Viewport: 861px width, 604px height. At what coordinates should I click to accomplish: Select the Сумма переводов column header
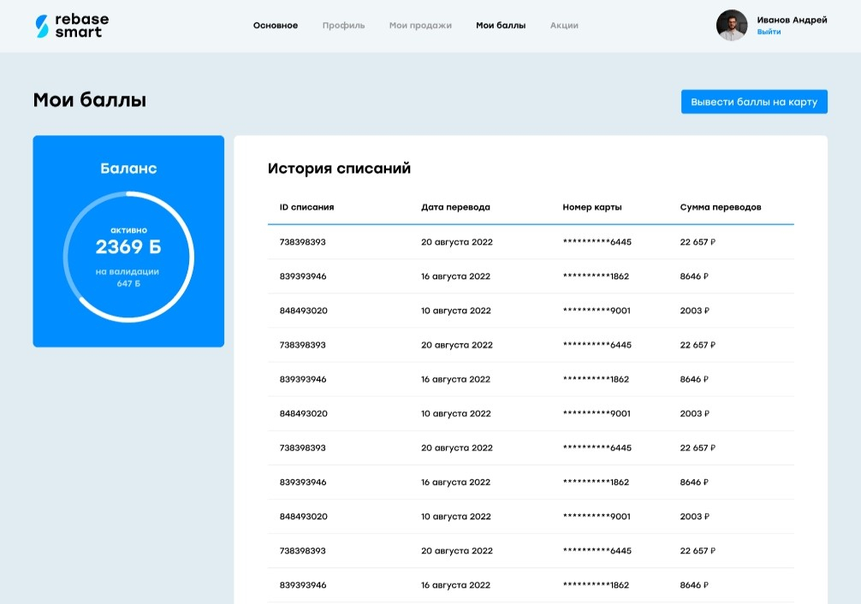click(x=721, y=208)
